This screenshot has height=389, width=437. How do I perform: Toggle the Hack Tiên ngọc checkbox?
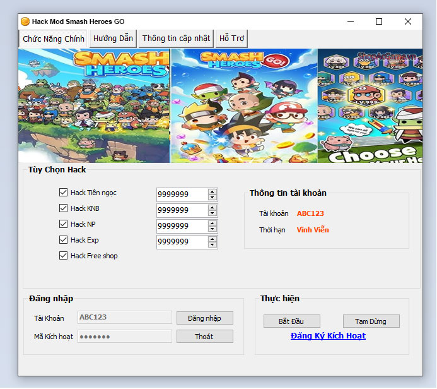click(63, 192)
